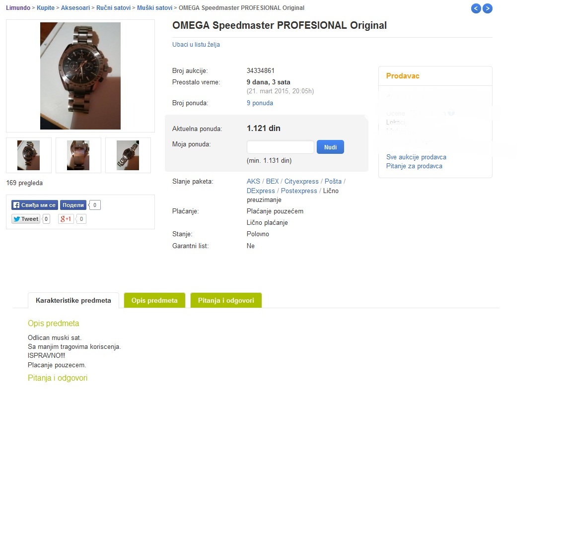Add item via Ubaci u listu želja
The width and height of the screenshot is (566, 534).
pyautogui.click(x=196, y=44)
